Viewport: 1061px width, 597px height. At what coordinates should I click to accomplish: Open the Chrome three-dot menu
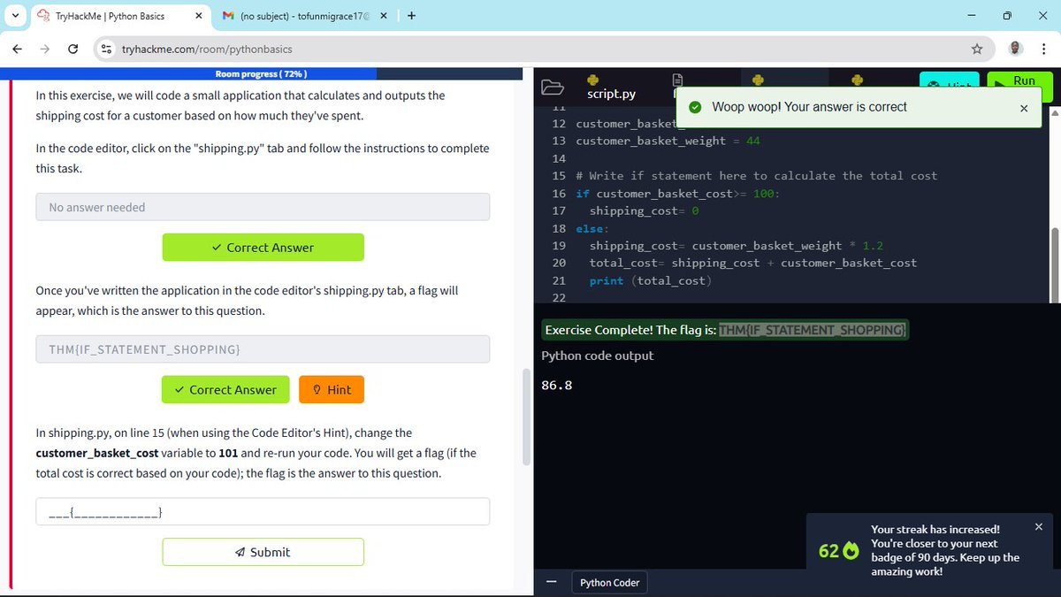(x=1044, y=49)
